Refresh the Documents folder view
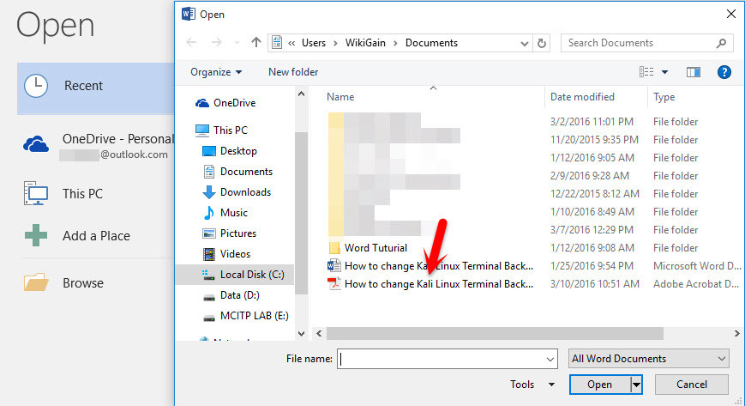Image resolution: width=745 pixels, height=406 pixels. (542, 43)
